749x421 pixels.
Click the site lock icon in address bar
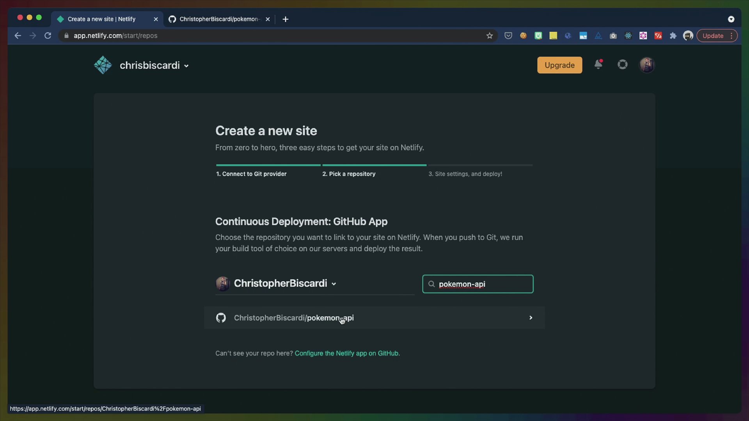point(66,35)
